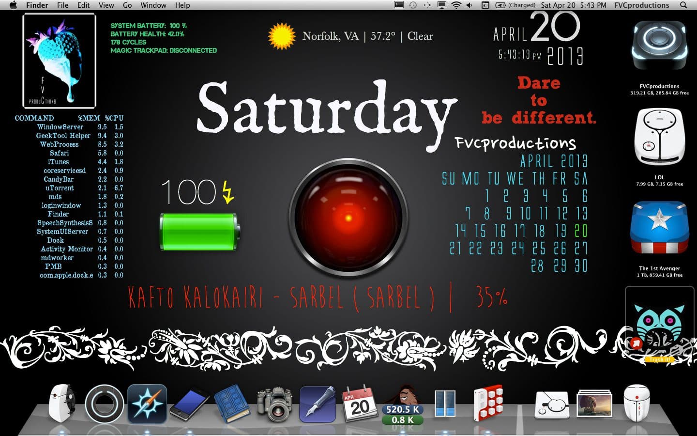Open the File menu

coord(62,5)
